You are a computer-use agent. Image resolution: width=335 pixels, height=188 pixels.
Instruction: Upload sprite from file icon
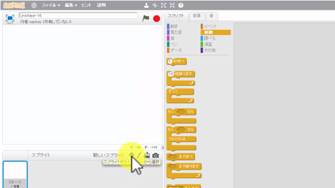click(147, 155)
